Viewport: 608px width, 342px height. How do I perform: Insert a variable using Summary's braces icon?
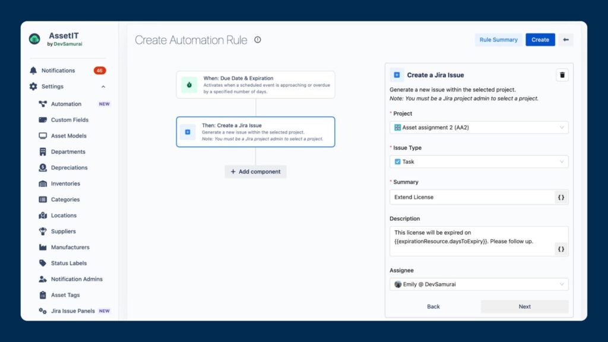(560, 197)
